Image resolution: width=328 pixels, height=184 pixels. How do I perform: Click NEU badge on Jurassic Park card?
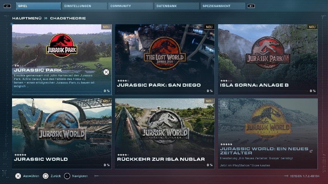tap(106, 27)
